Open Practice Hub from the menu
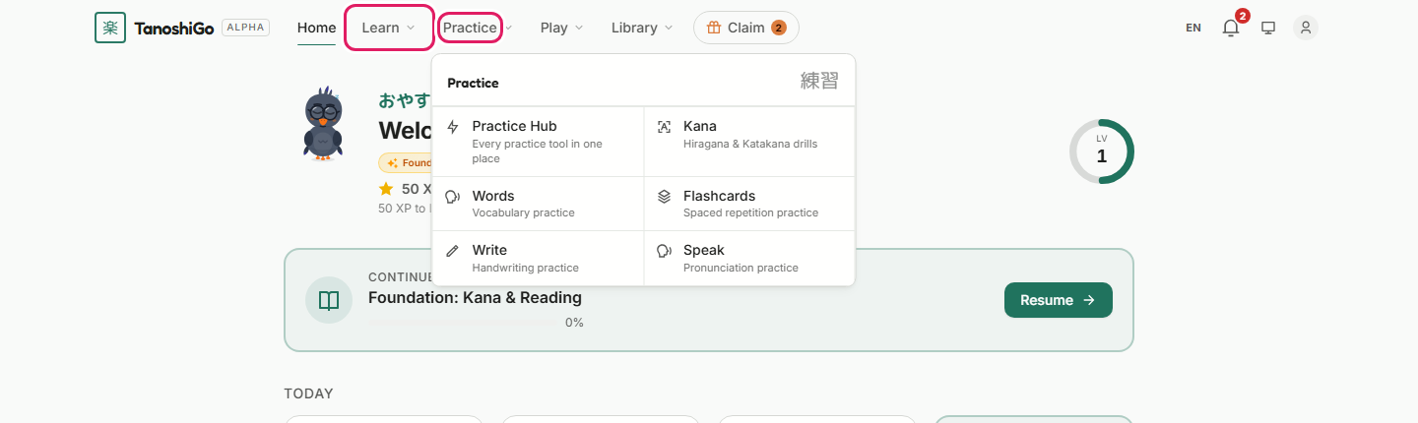1418x423 pixels. point(538,142)
